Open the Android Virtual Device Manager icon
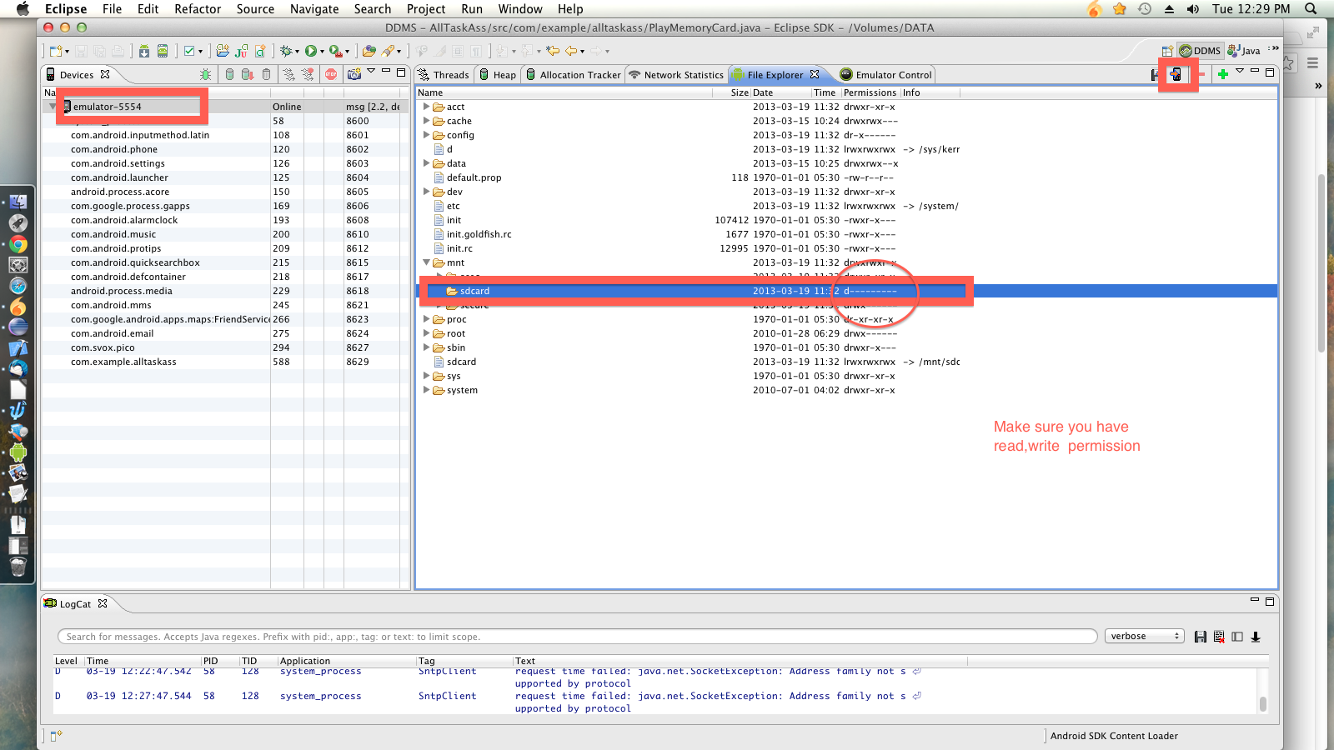Viewport: 1334px width, 750px height. 163,51
